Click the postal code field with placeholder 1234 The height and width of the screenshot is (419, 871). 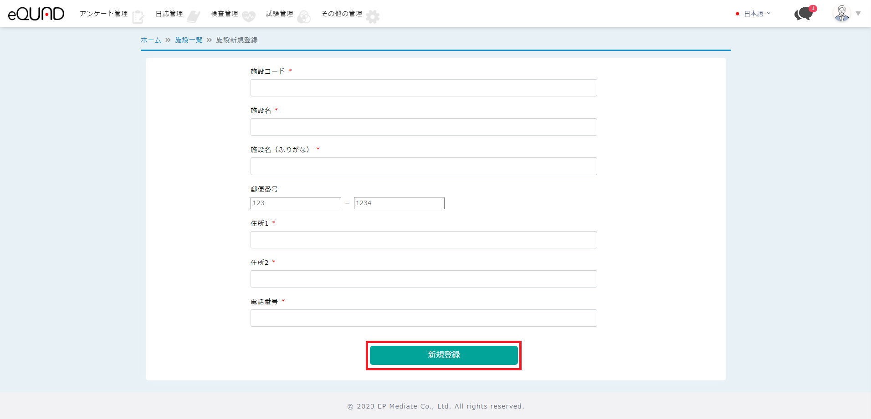click(399, 203)
